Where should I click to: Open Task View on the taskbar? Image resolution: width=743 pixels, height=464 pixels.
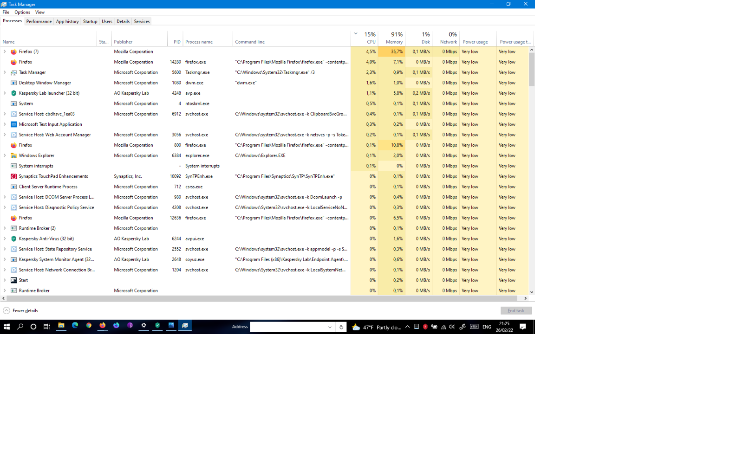[46, 327]
